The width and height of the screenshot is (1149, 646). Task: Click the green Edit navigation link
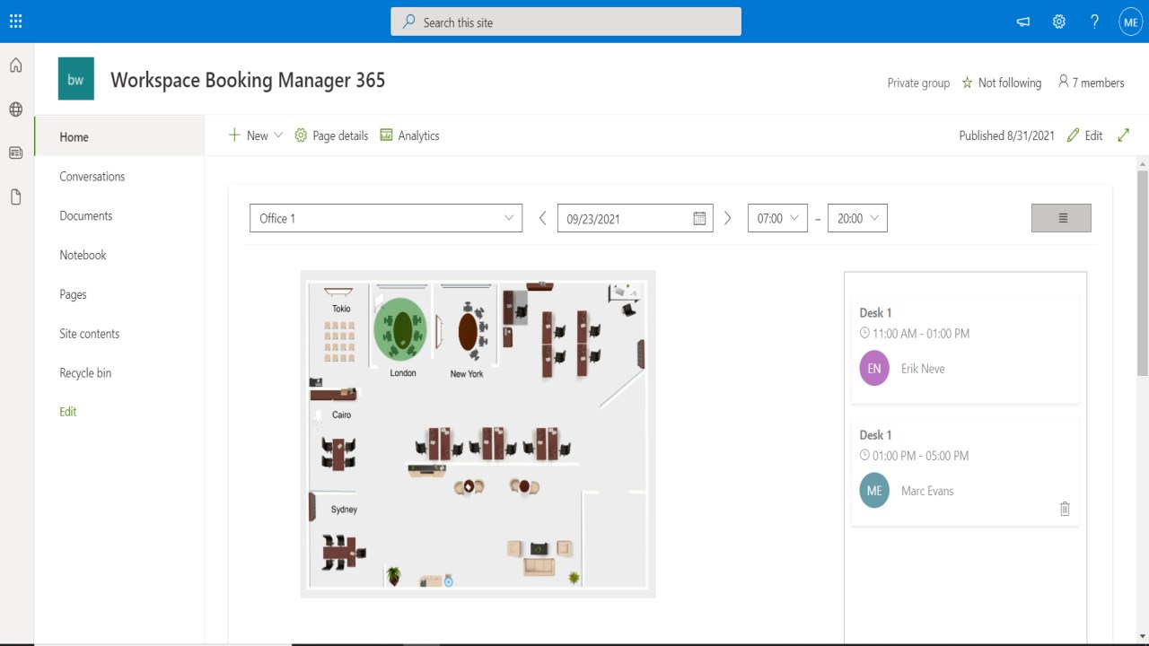click(x=68, y=412)
